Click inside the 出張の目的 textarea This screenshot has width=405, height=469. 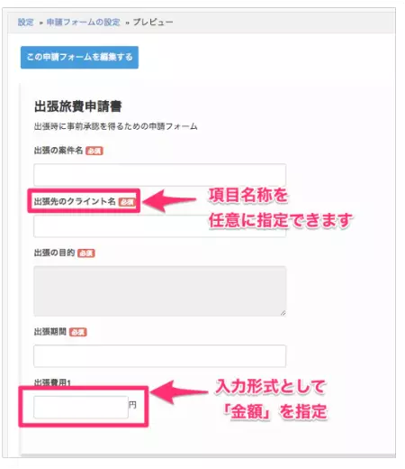(159, 291)
